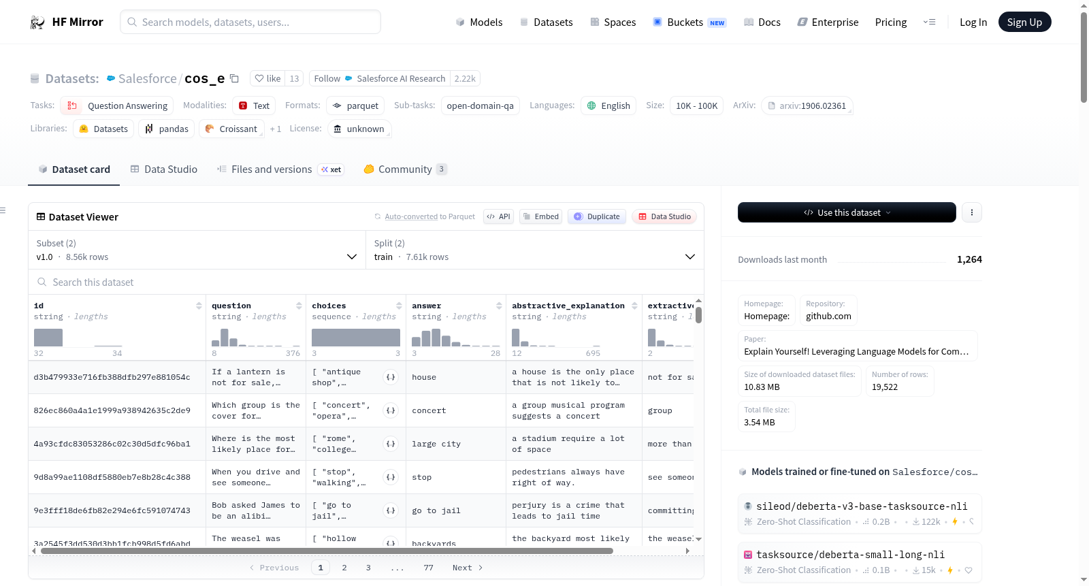
Task: Sort by the question column arrows
Action: click(299, 306)
